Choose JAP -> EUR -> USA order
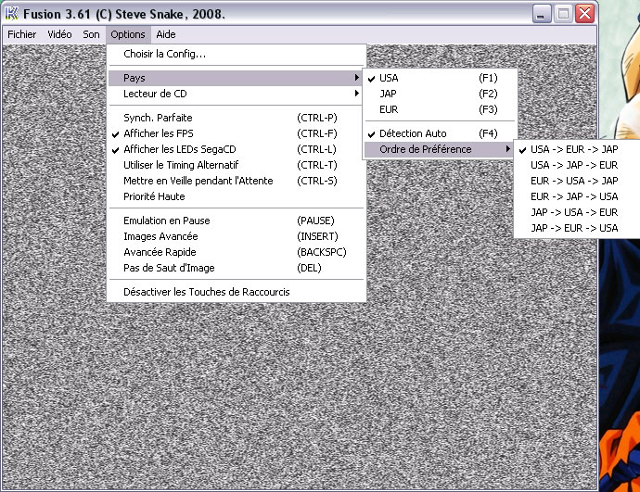 [577, 228]
